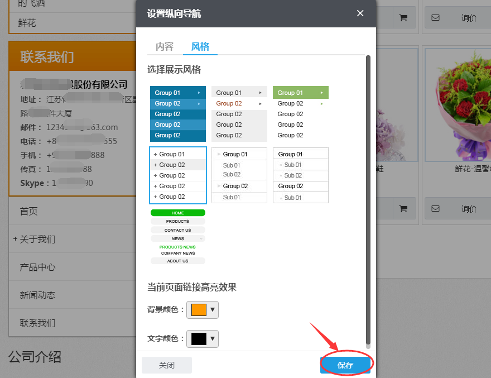Select the bordered Group 01 Sub 01 style
This screenshot has width=491, height=378.
(x=300, y=175)
